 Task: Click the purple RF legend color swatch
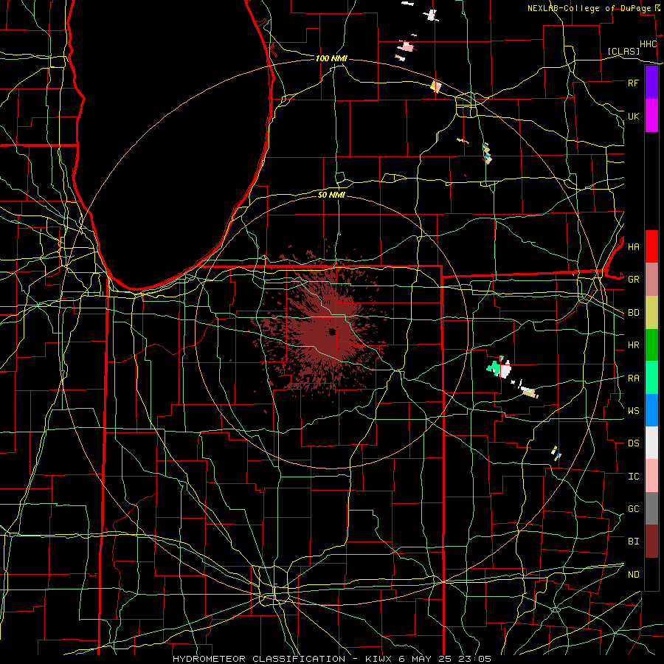coord(651,83)
